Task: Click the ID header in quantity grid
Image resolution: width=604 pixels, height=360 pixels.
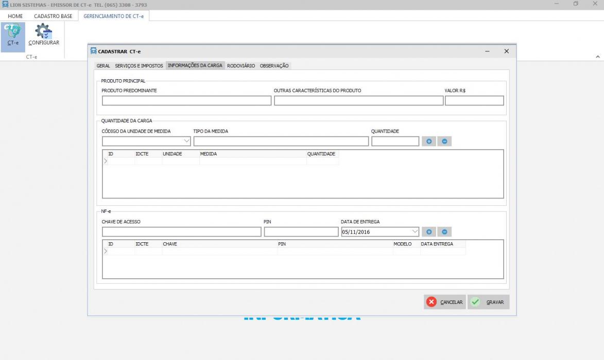Action: pos(111,154)
